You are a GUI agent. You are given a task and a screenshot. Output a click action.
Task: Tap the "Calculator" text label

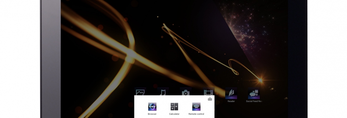(174, 114)
